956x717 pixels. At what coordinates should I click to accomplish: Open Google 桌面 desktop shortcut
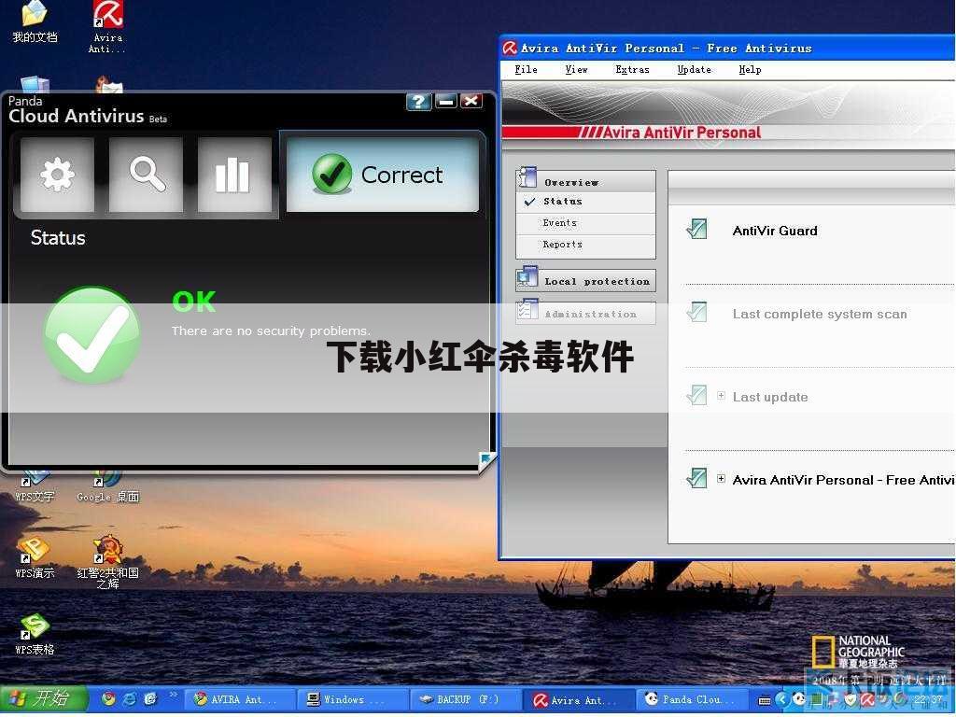(107, 485)
